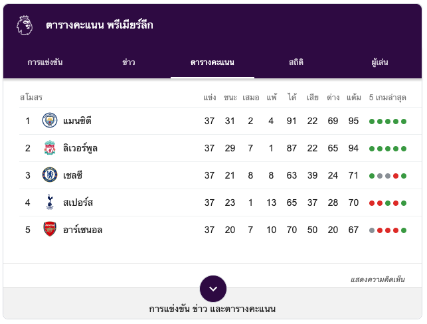This screenshot has width=427, height=324.
Task: Switch to the ข่าว tab
Action: click(x=129, y=62)
